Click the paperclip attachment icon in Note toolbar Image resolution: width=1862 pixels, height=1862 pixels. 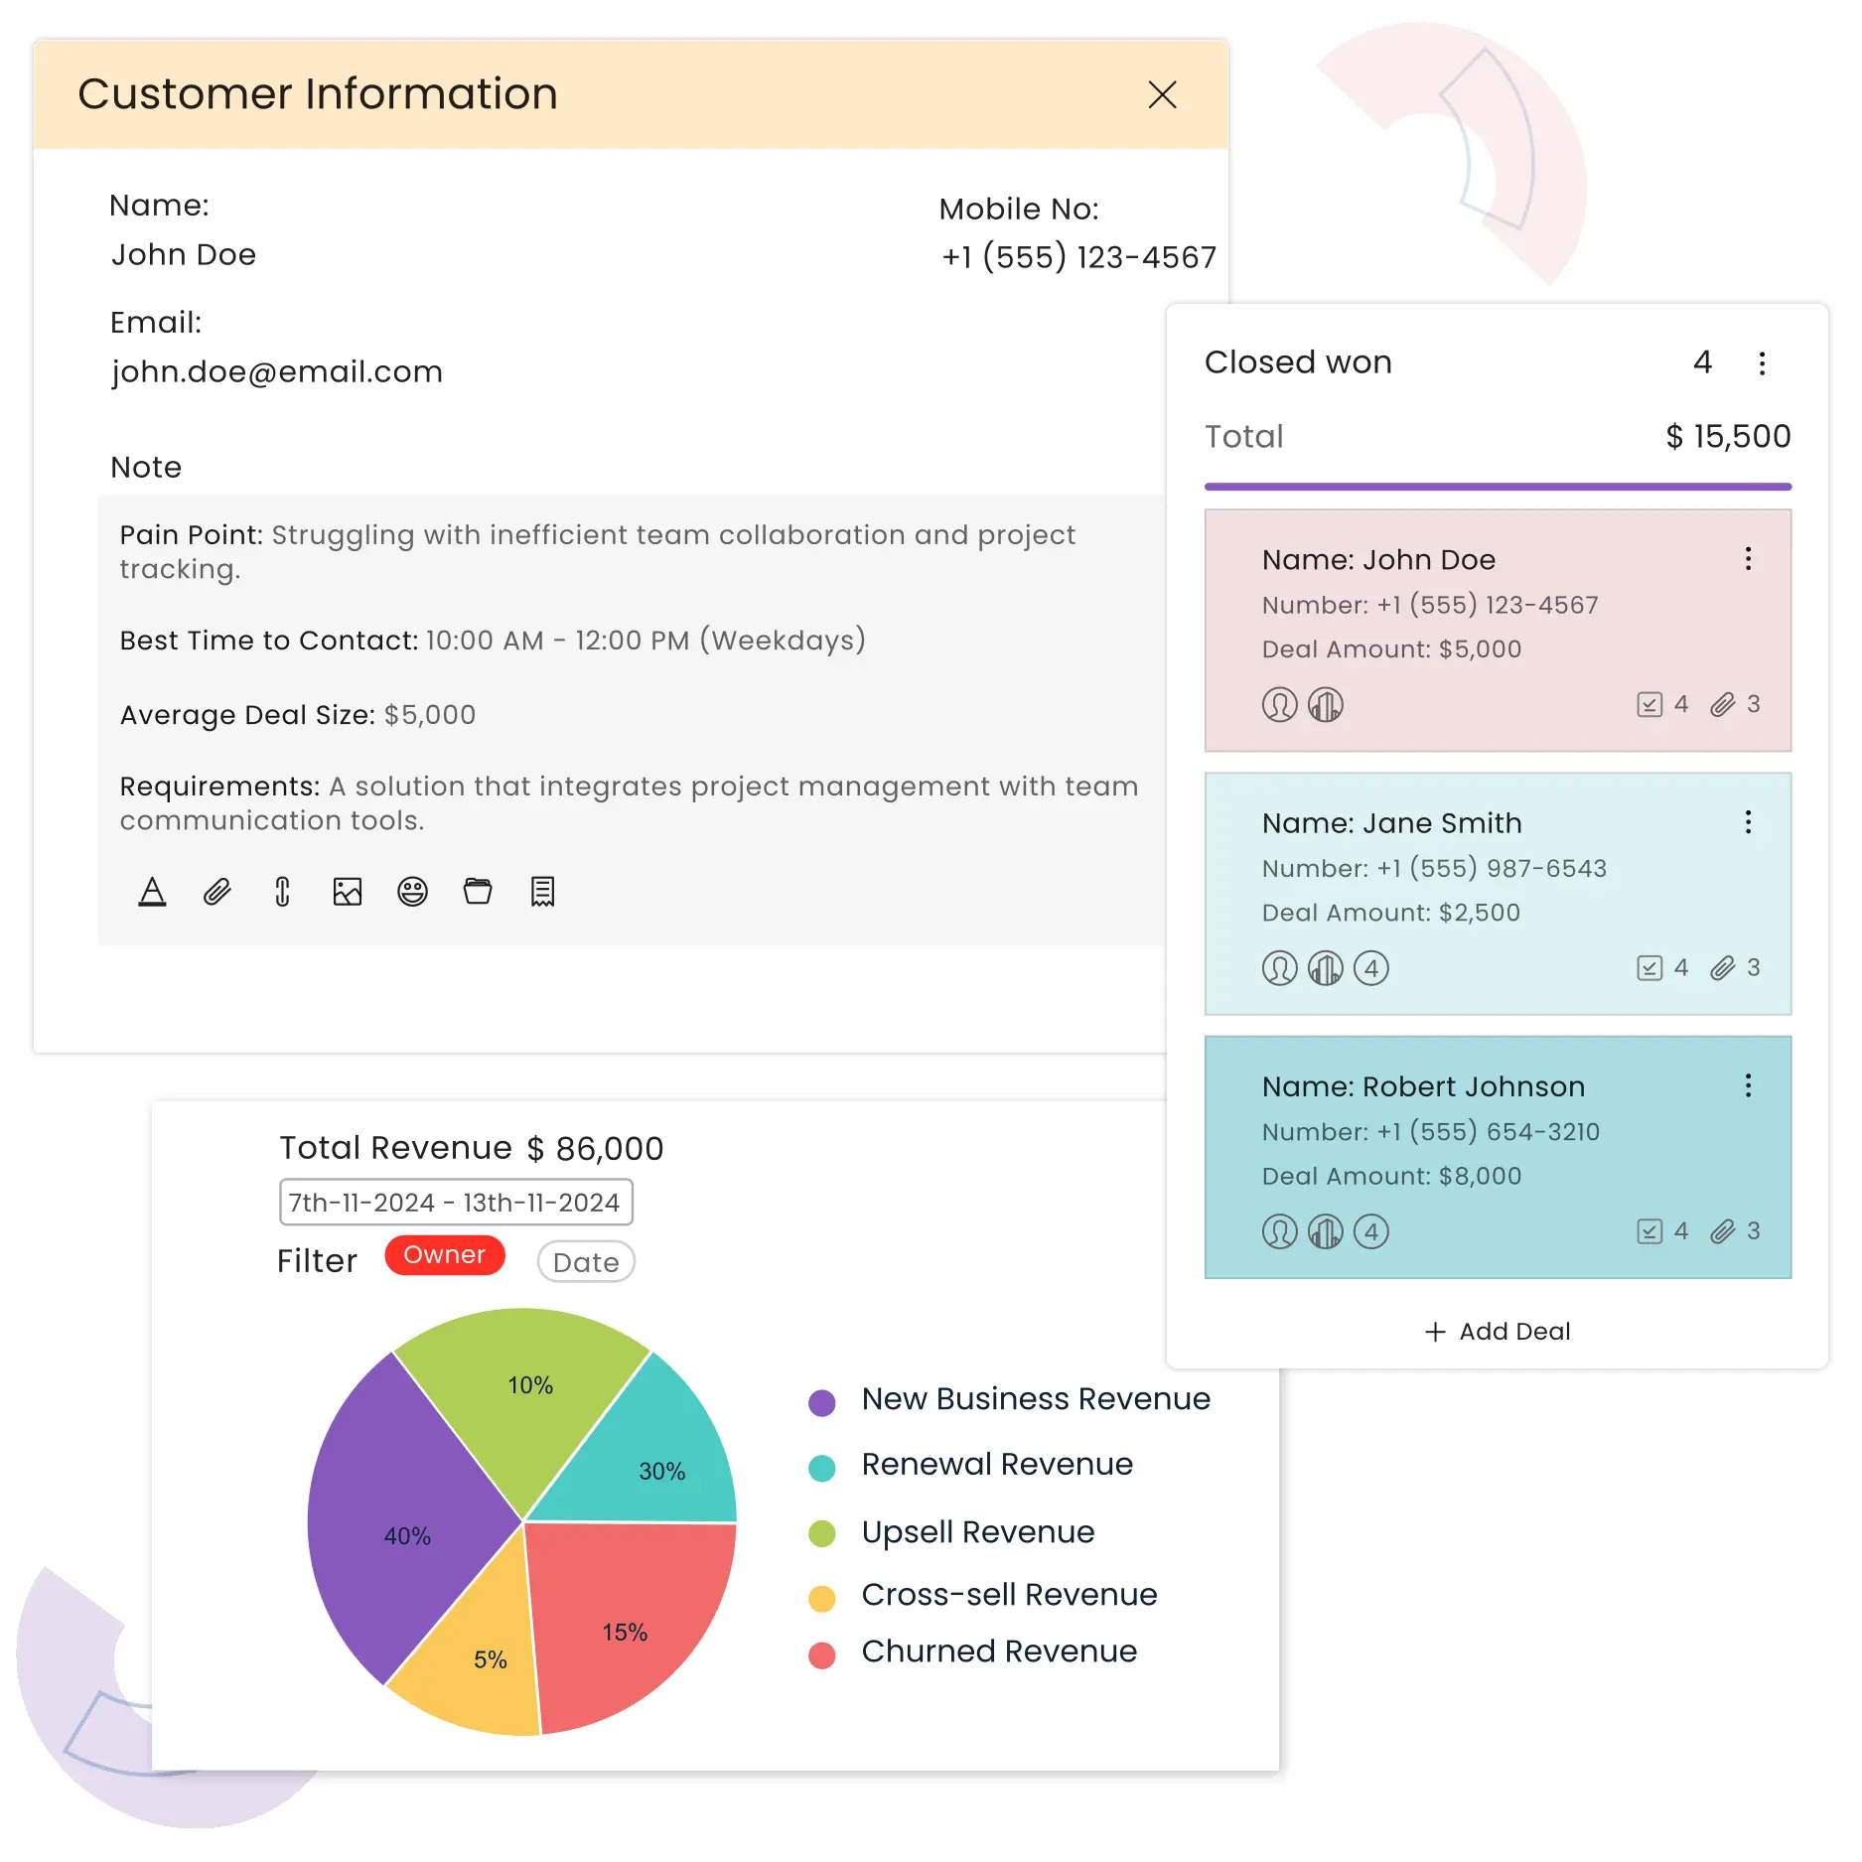click(x=217, y=892)
